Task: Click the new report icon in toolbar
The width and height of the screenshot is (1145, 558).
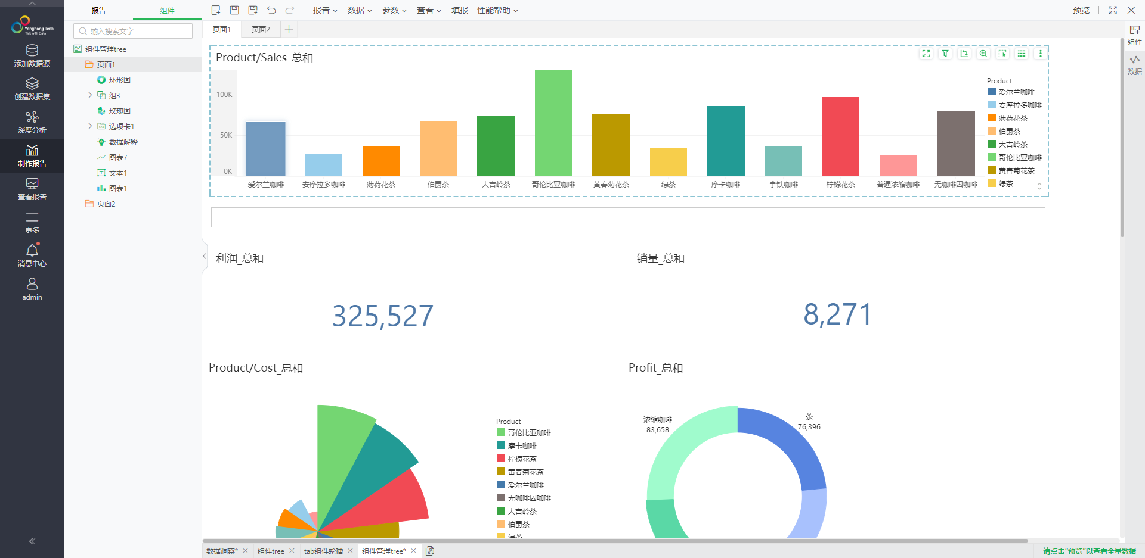Action: [216, 10]
